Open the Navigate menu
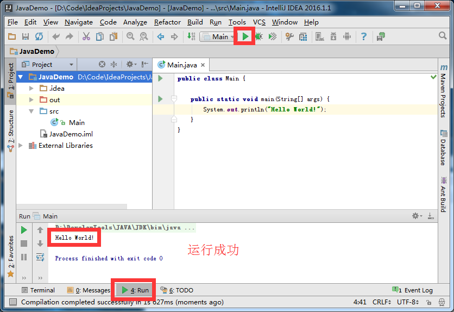454x312 pixels. (x=79, y=22)
